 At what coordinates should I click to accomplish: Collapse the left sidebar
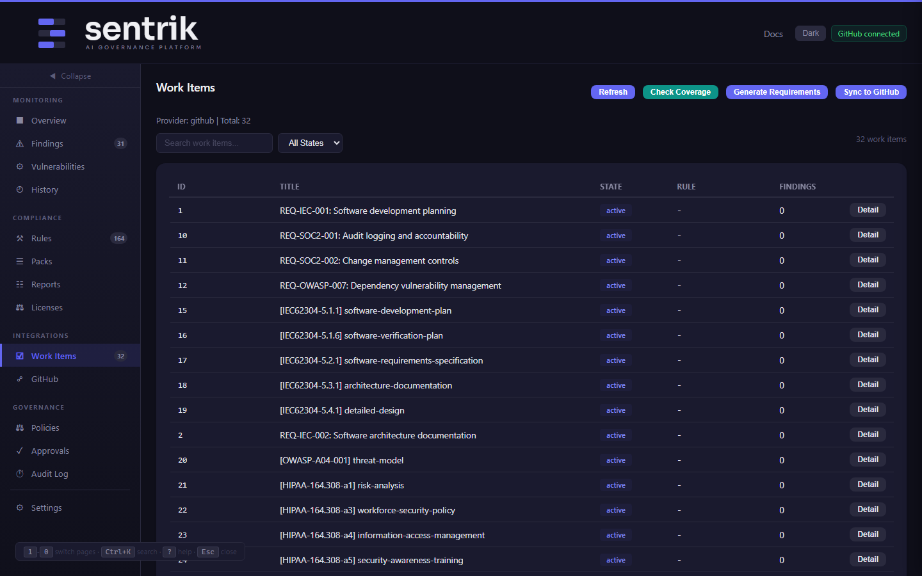(x=69, y=76)
